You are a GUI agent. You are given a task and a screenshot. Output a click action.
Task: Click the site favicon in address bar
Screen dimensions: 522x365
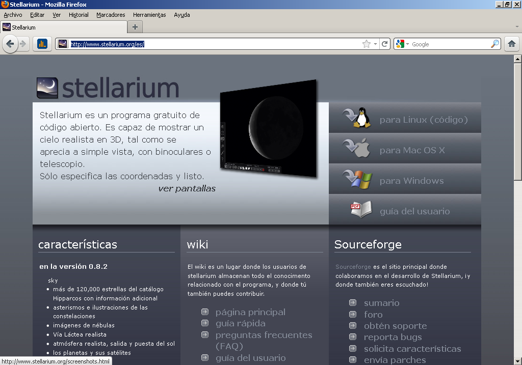click(x=63, y=44)
